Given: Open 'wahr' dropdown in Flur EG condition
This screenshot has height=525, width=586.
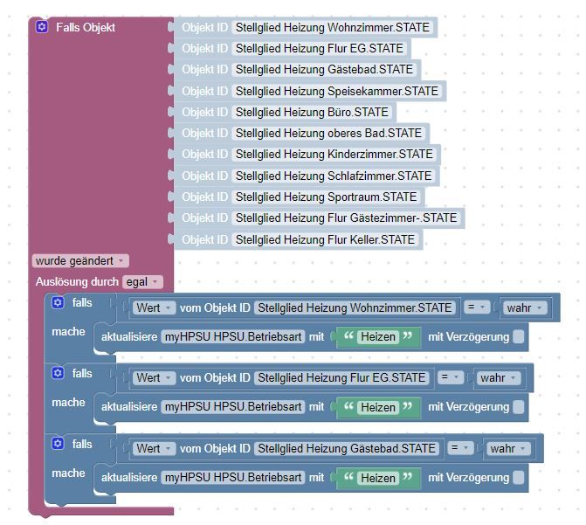Looking at the screenshot, I should tap(498, 378).
